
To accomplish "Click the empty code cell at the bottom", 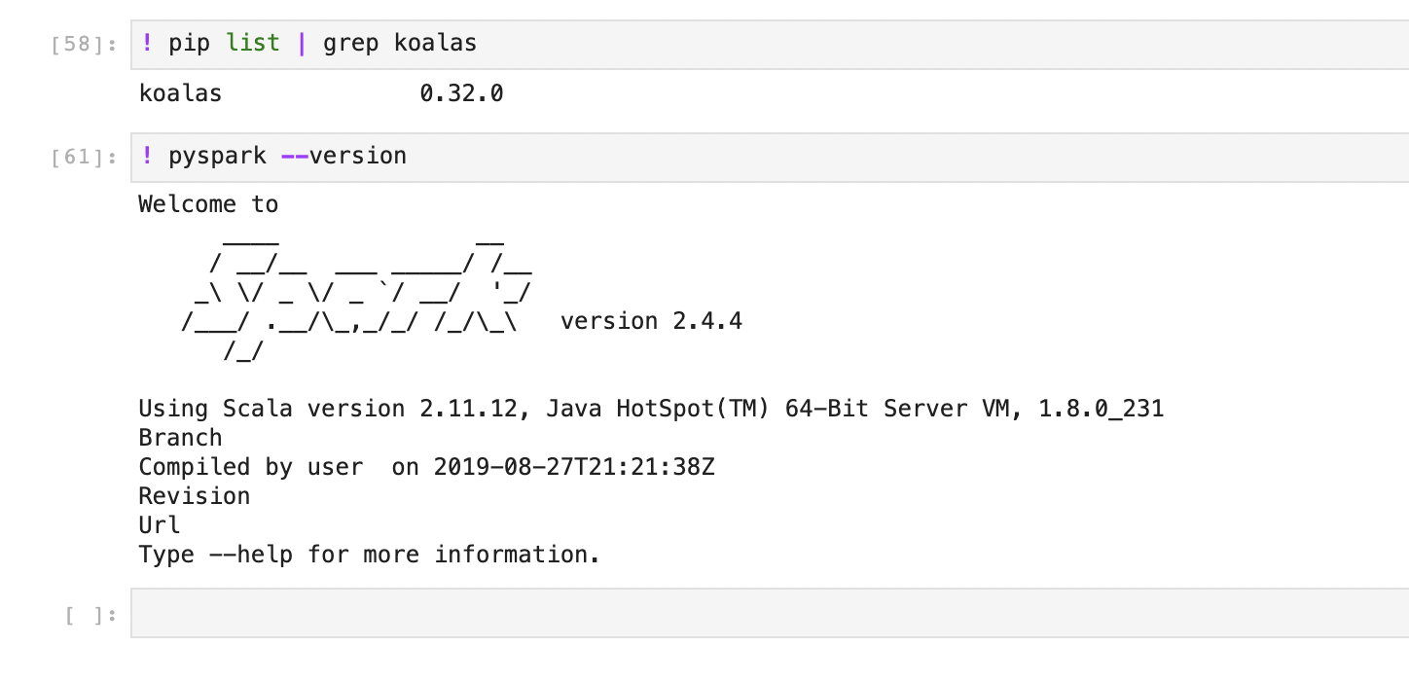I will [x=770, y=613].
